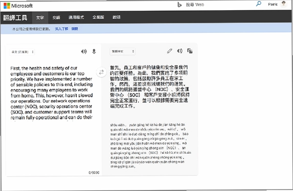Screen dimensions: 293x191
Task: Open the target language dropdown 繁體中文
Action: click(122, 51)
